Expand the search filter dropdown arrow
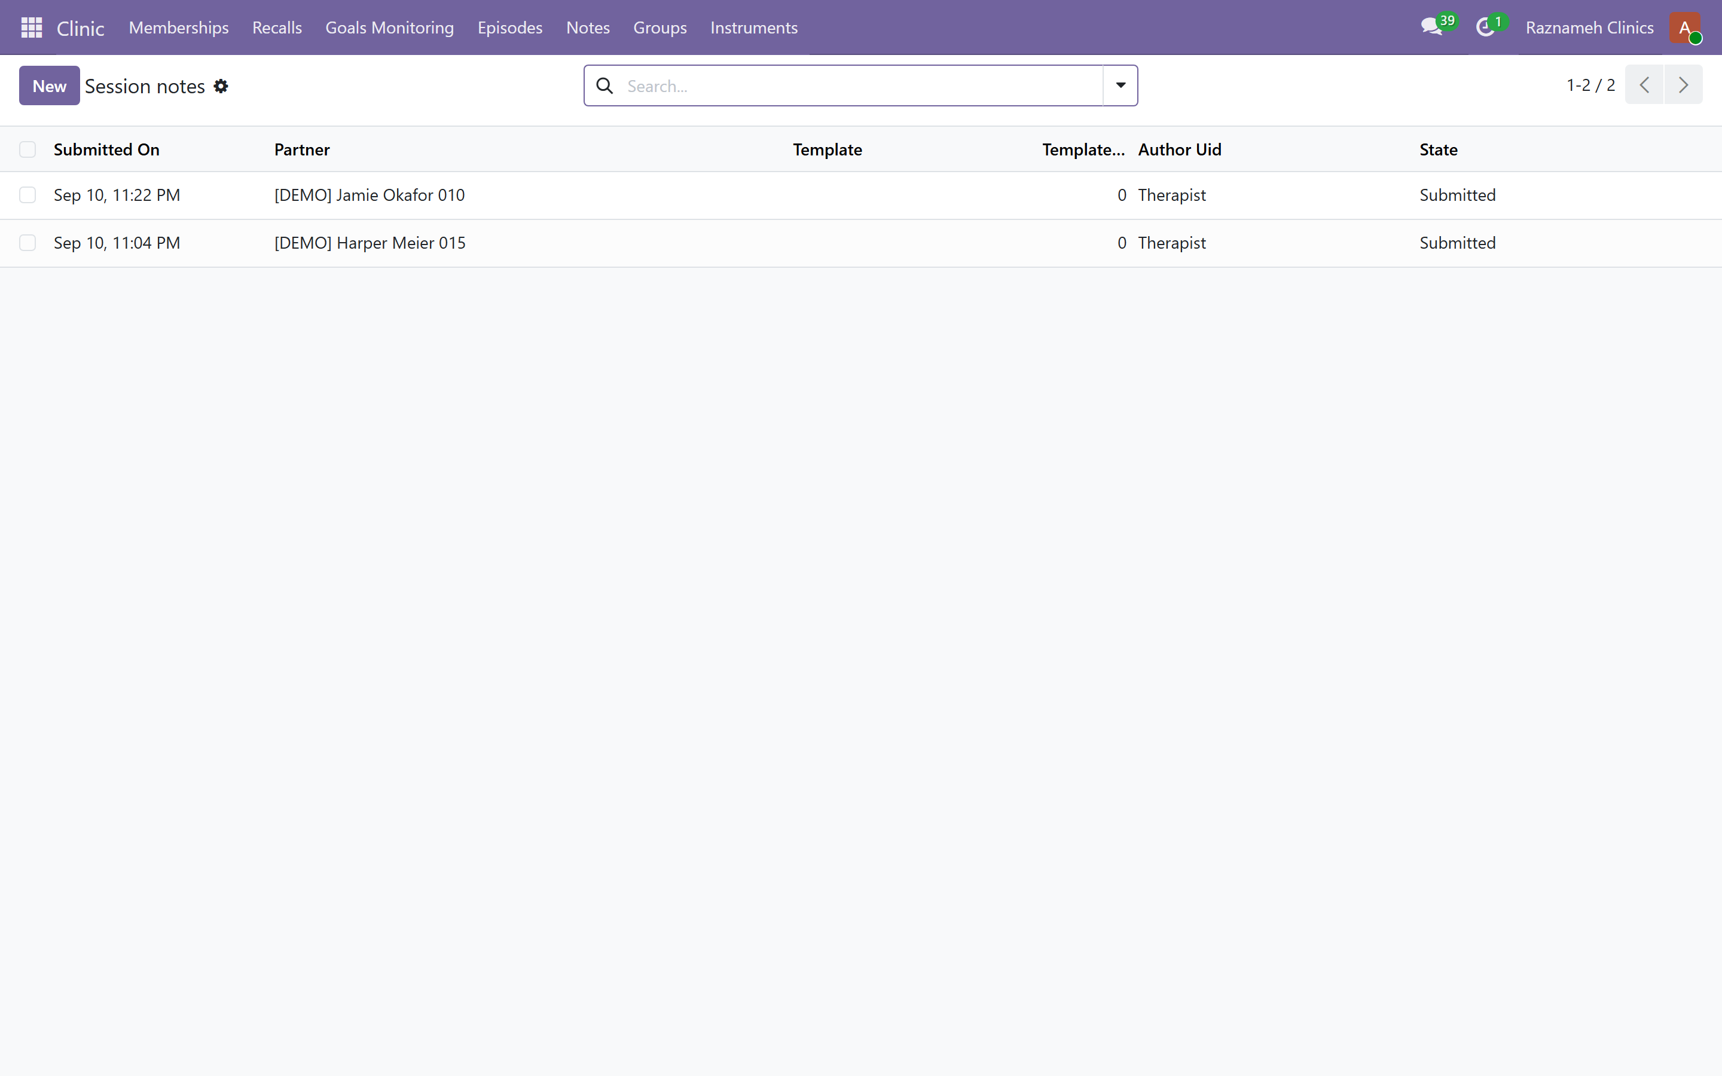Image resolution: width=1722 pixels, height=1076 pixels. [1120, 85]
